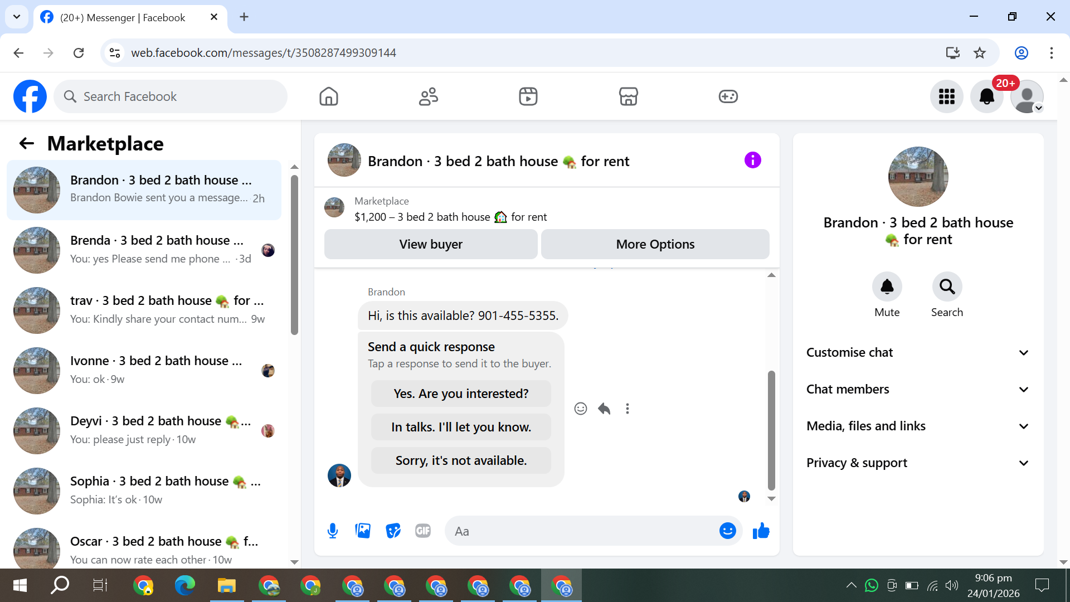
Task: Expand Chat members section
Action: pyautogui.click(x=917, y=390)
